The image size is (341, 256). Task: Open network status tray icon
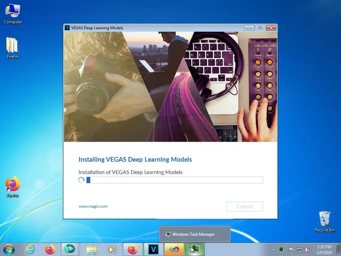coord(299,250)
